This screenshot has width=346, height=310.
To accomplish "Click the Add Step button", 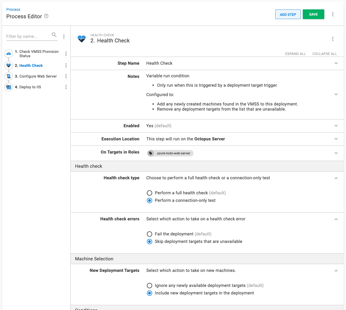I will [x=288, y=14].
